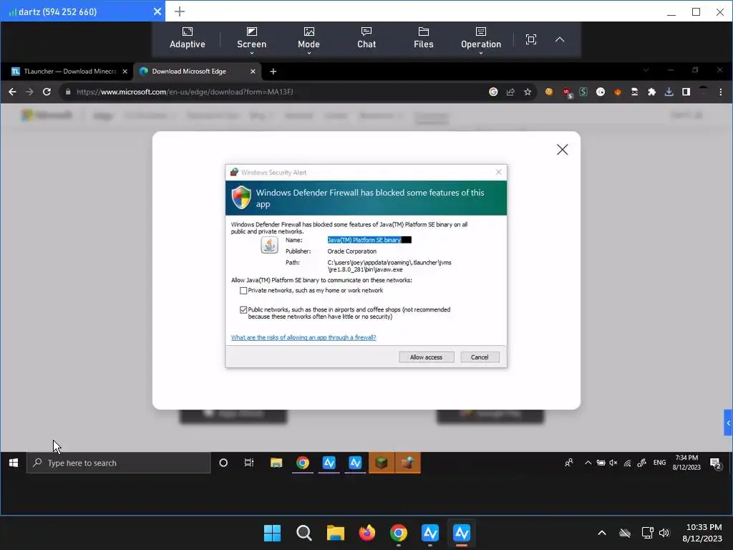The width and height of the screenshot is (733, 550).
Task: Click the remote muted volume icon
Action: 613,463
